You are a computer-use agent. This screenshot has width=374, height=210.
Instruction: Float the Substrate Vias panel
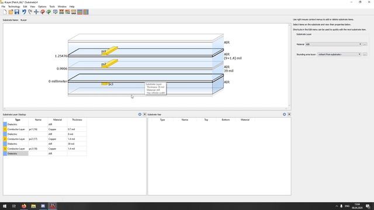[x=285, y=114]
